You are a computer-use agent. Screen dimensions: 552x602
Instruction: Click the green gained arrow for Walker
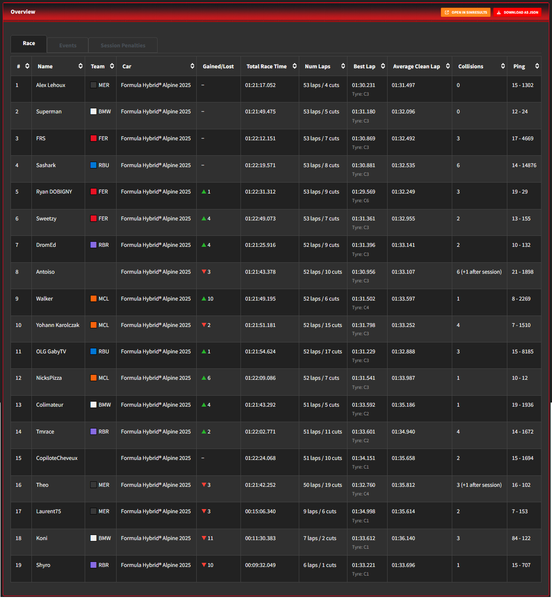point(204,299)
